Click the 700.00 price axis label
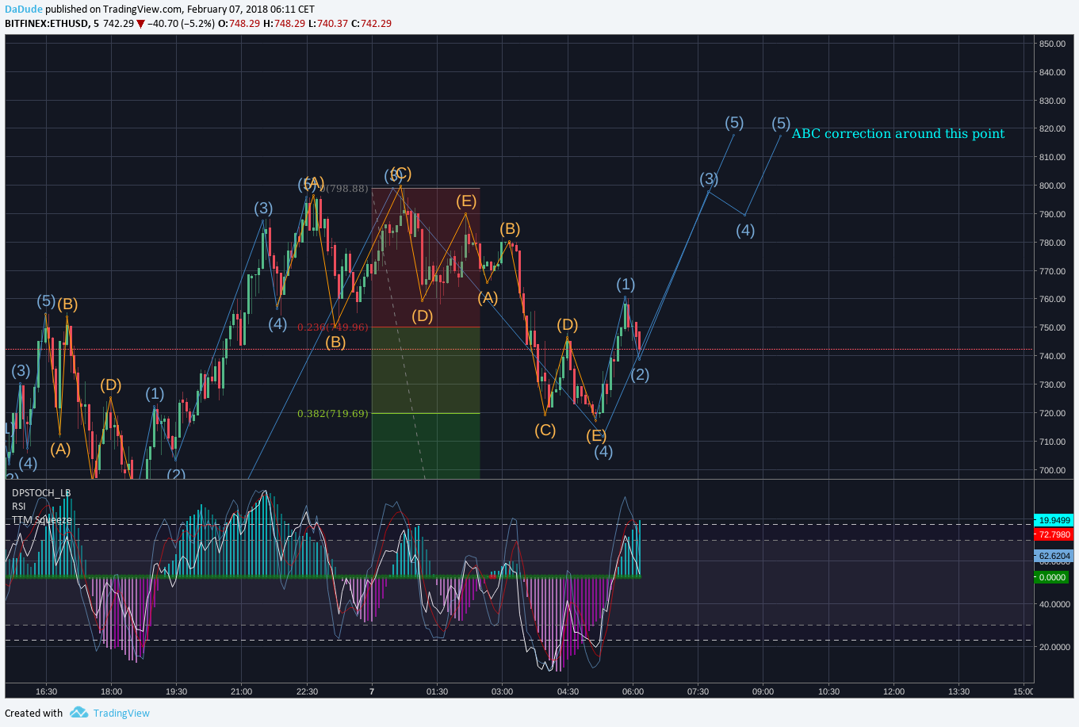Image resolution: width=1079 pixels, height=727 pixels. coord(1052,470)
